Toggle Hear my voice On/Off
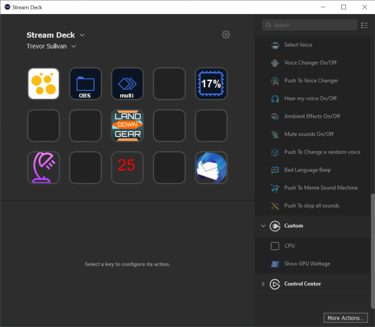 pyautogui.click(x=310, y=99)
